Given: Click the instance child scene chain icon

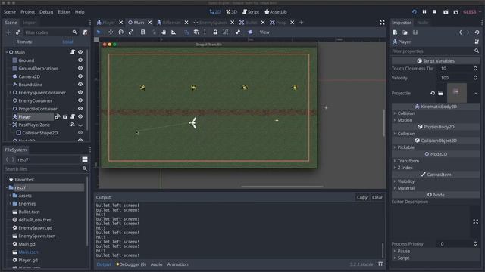Looking at the screenshot, I should pyautogui.click(x=18, y=32).
